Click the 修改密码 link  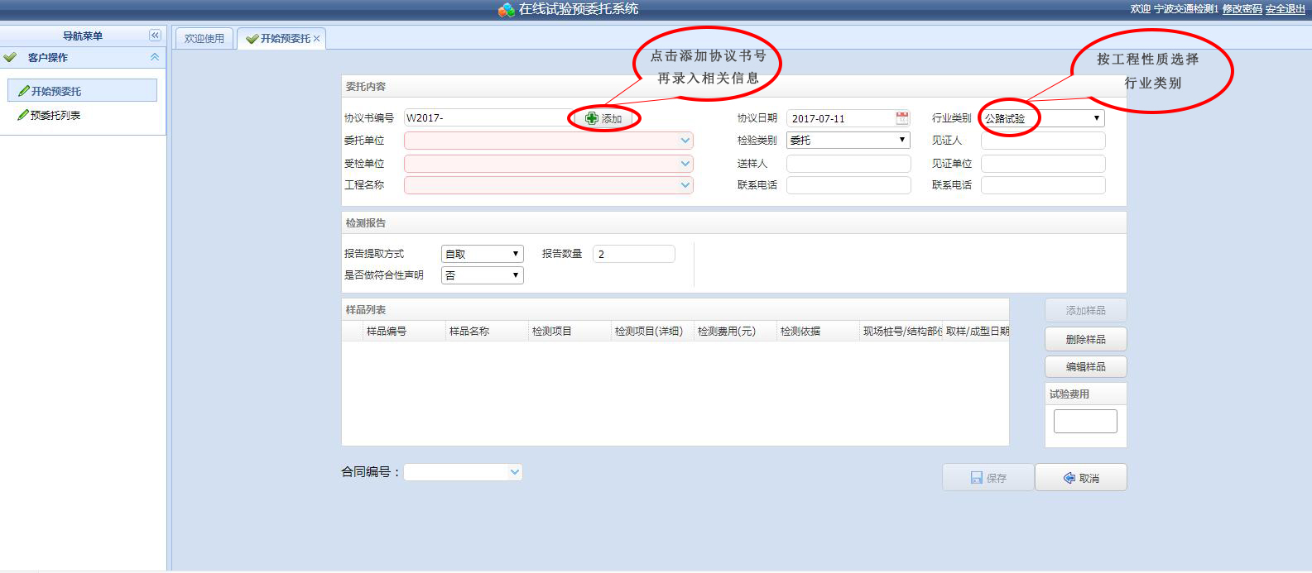pyautogui.click(x=1242, y=9)
